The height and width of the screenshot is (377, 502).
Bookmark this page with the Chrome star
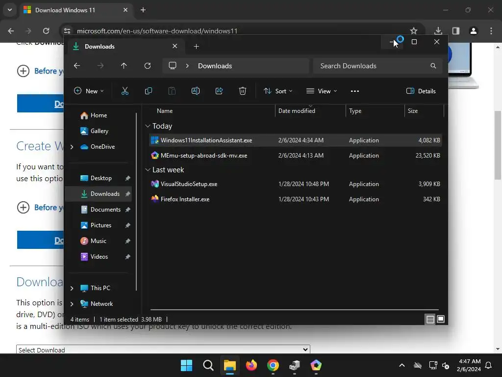tap(414, 31)
